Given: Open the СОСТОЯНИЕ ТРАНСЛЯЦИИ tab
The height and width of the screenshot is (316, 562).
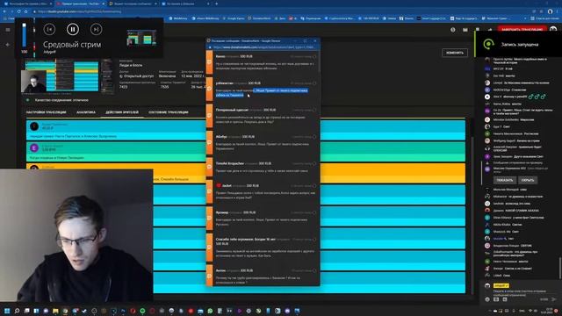Looking at the screenshot, I should (169, 112).
